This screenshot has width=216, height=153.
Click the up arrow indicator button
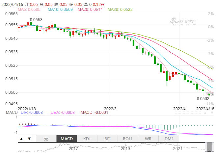(22, 139)
